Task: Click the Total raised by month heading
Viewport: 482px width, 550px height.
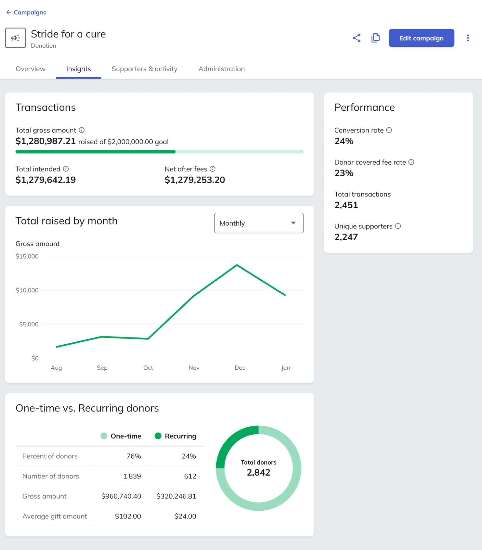Action: click(67, 221)
